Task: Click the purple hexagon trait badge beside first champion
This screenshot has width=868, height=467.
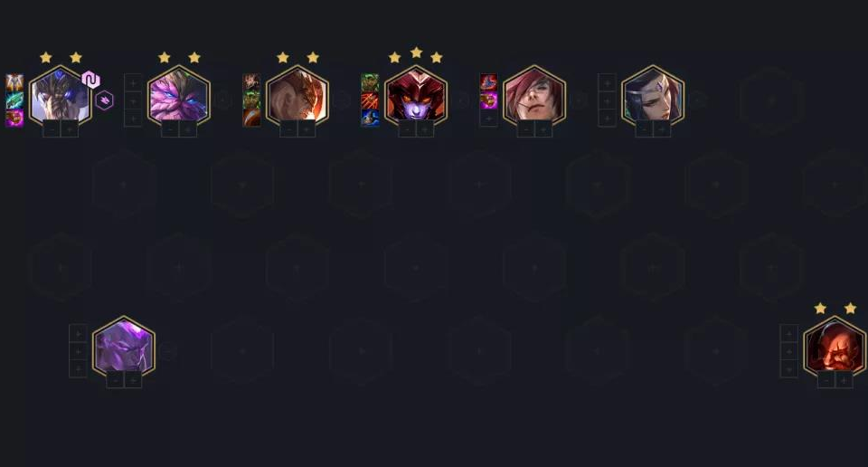Action: pos(104,100)
